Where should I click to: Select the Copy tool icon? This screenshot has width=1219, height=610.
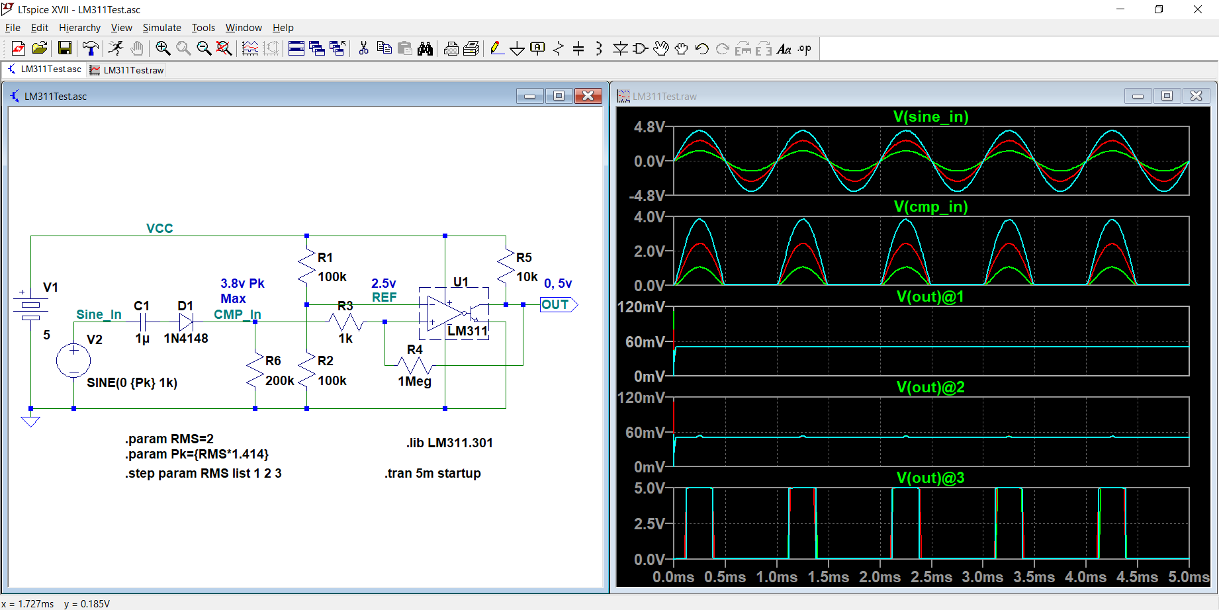click(384, 48)
